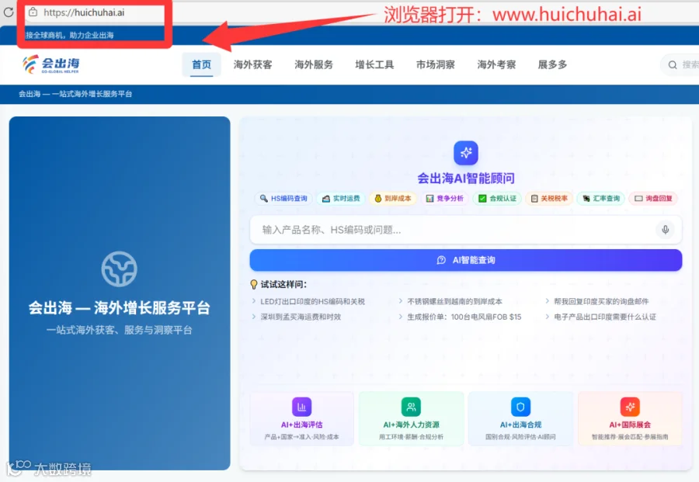The width and height of the screenshot is (699, 482).
Task: Select the 到岸成本 tag
Action: tap(393, 198)
